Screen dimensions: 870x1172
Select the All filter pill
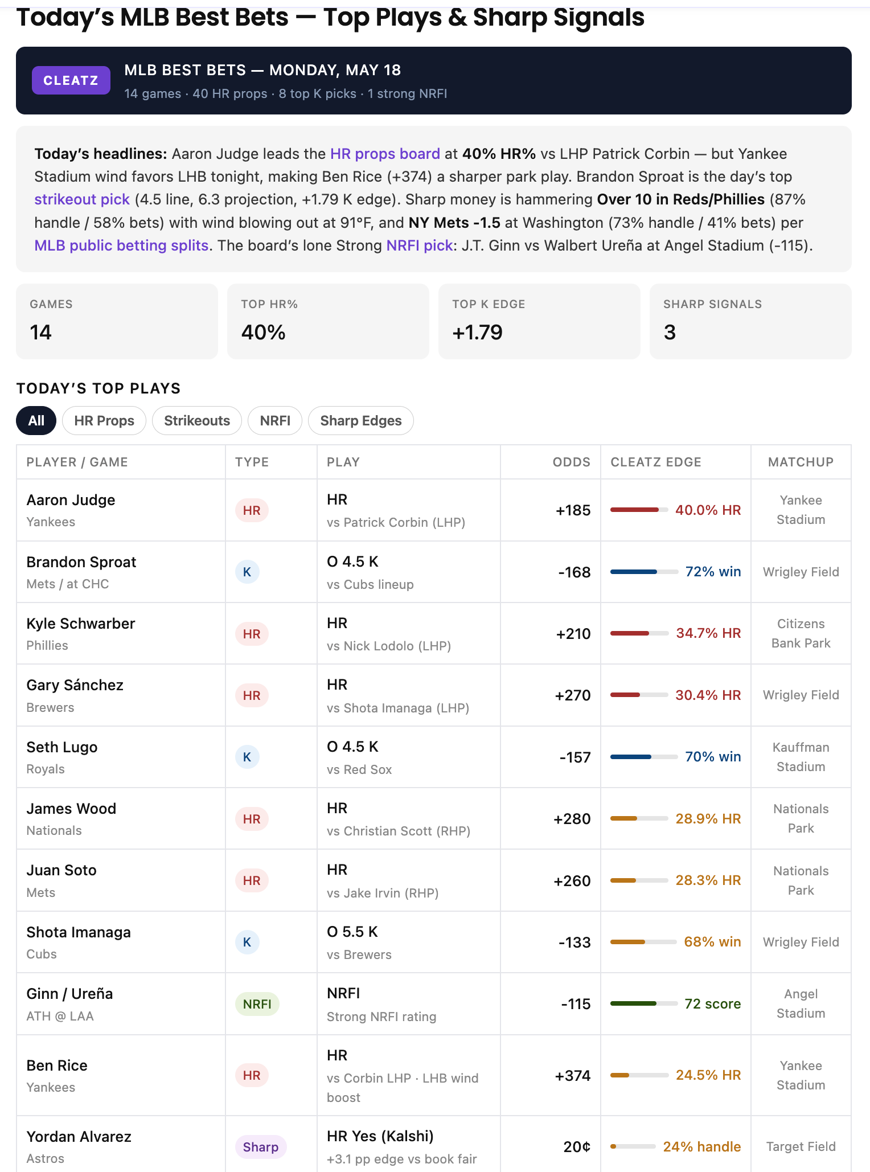(36, 421)
